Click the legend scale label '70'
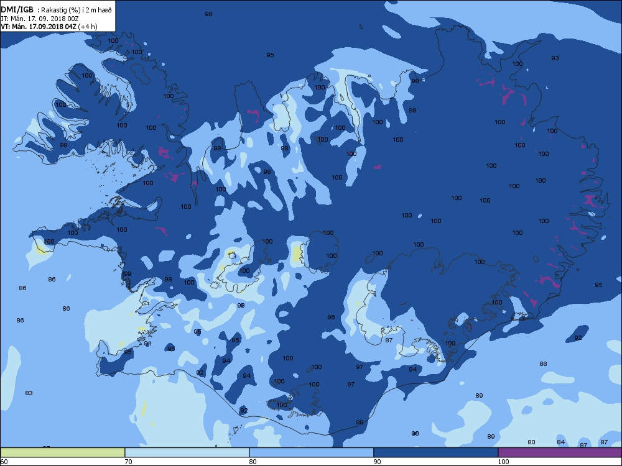622x466 pixels. tap(128, 462)
